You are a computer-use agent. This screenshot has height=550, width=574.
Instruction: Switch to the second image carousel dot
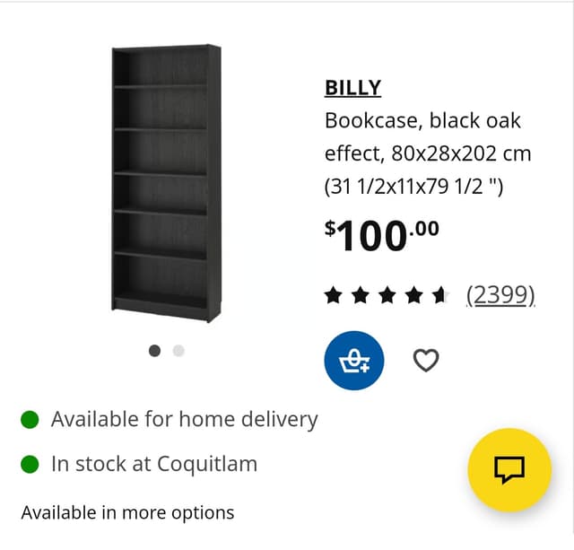click(x=178, y=351)
